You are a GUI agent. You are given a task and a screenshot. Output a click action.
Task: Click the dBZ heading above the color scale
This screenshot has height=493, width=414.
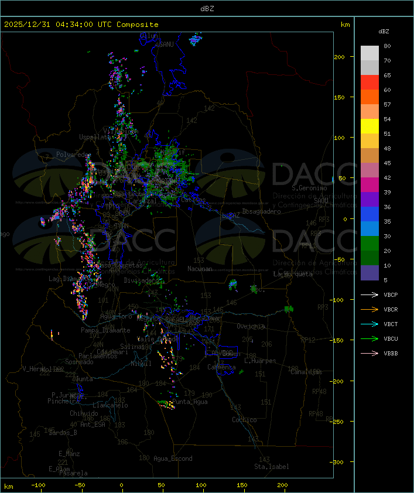384,32
